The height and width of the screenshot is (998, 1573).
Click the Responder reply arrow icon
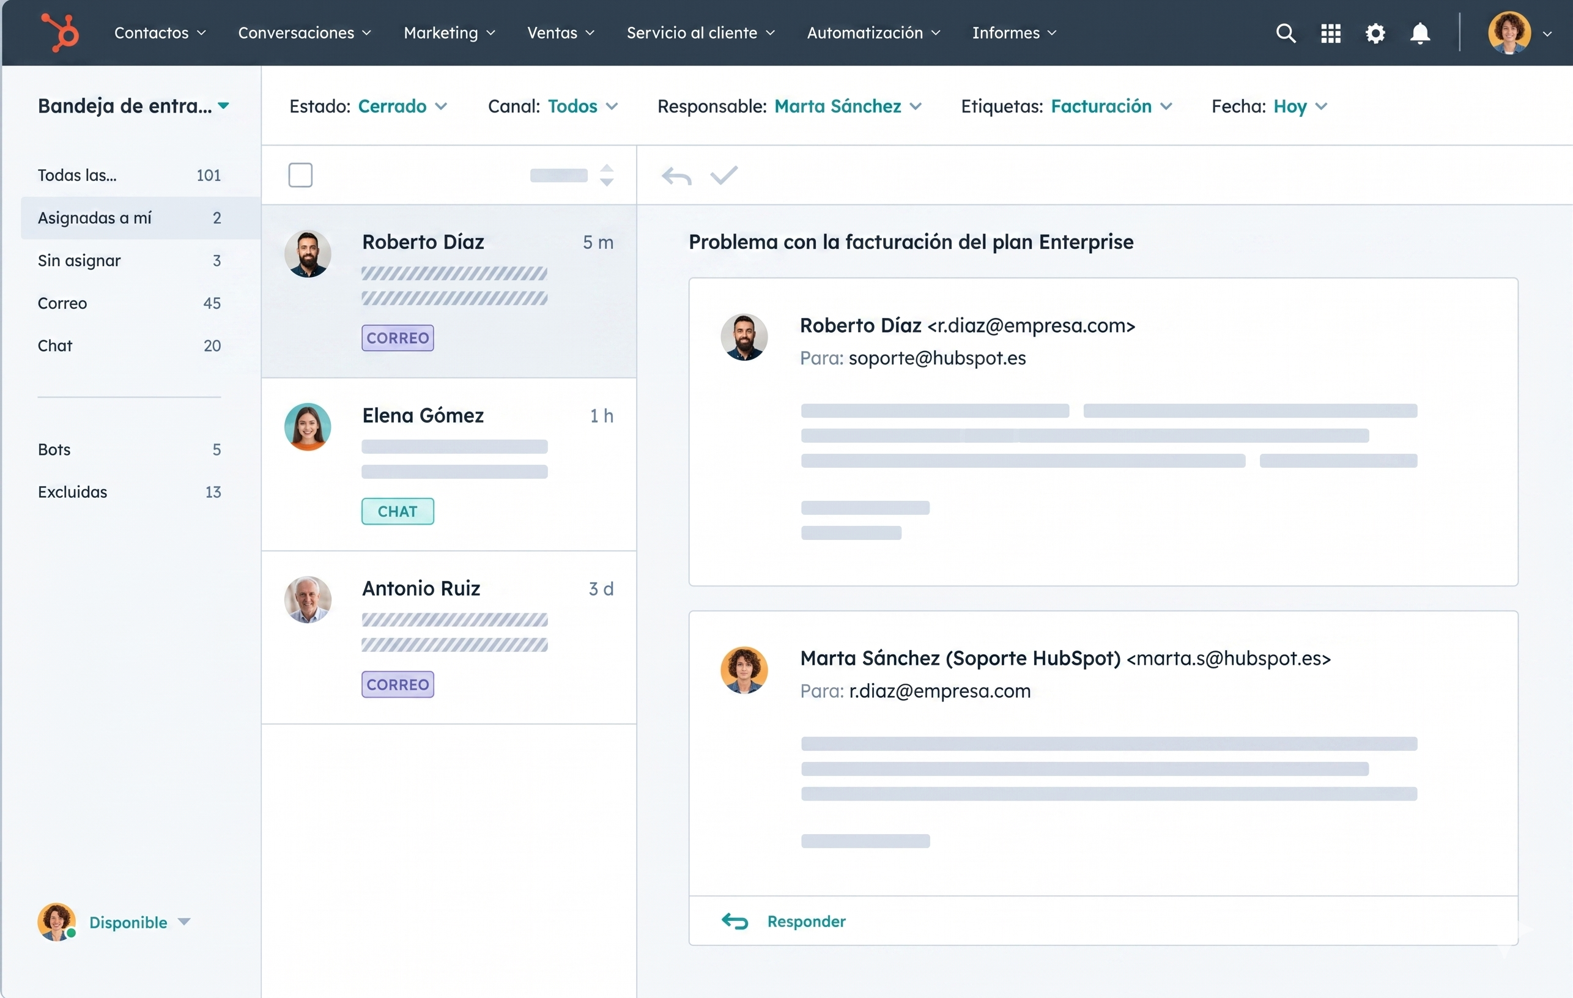tap(735, 921)
